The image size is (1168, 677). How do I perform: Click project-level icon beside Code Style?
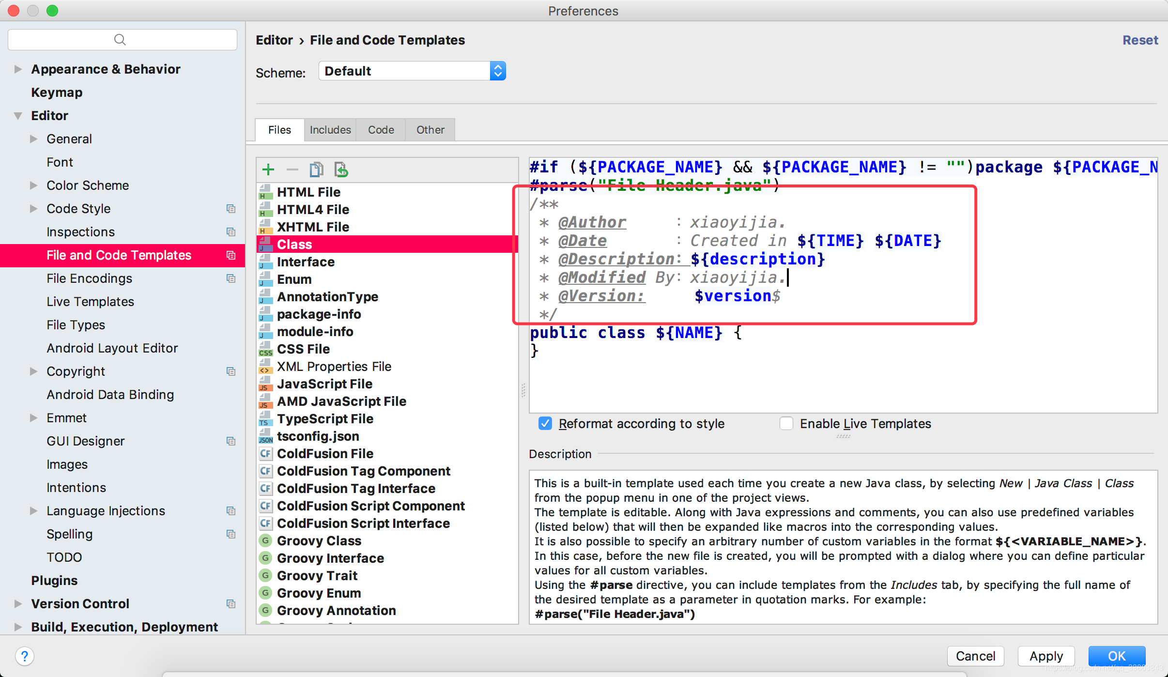(x=231, y=209)
